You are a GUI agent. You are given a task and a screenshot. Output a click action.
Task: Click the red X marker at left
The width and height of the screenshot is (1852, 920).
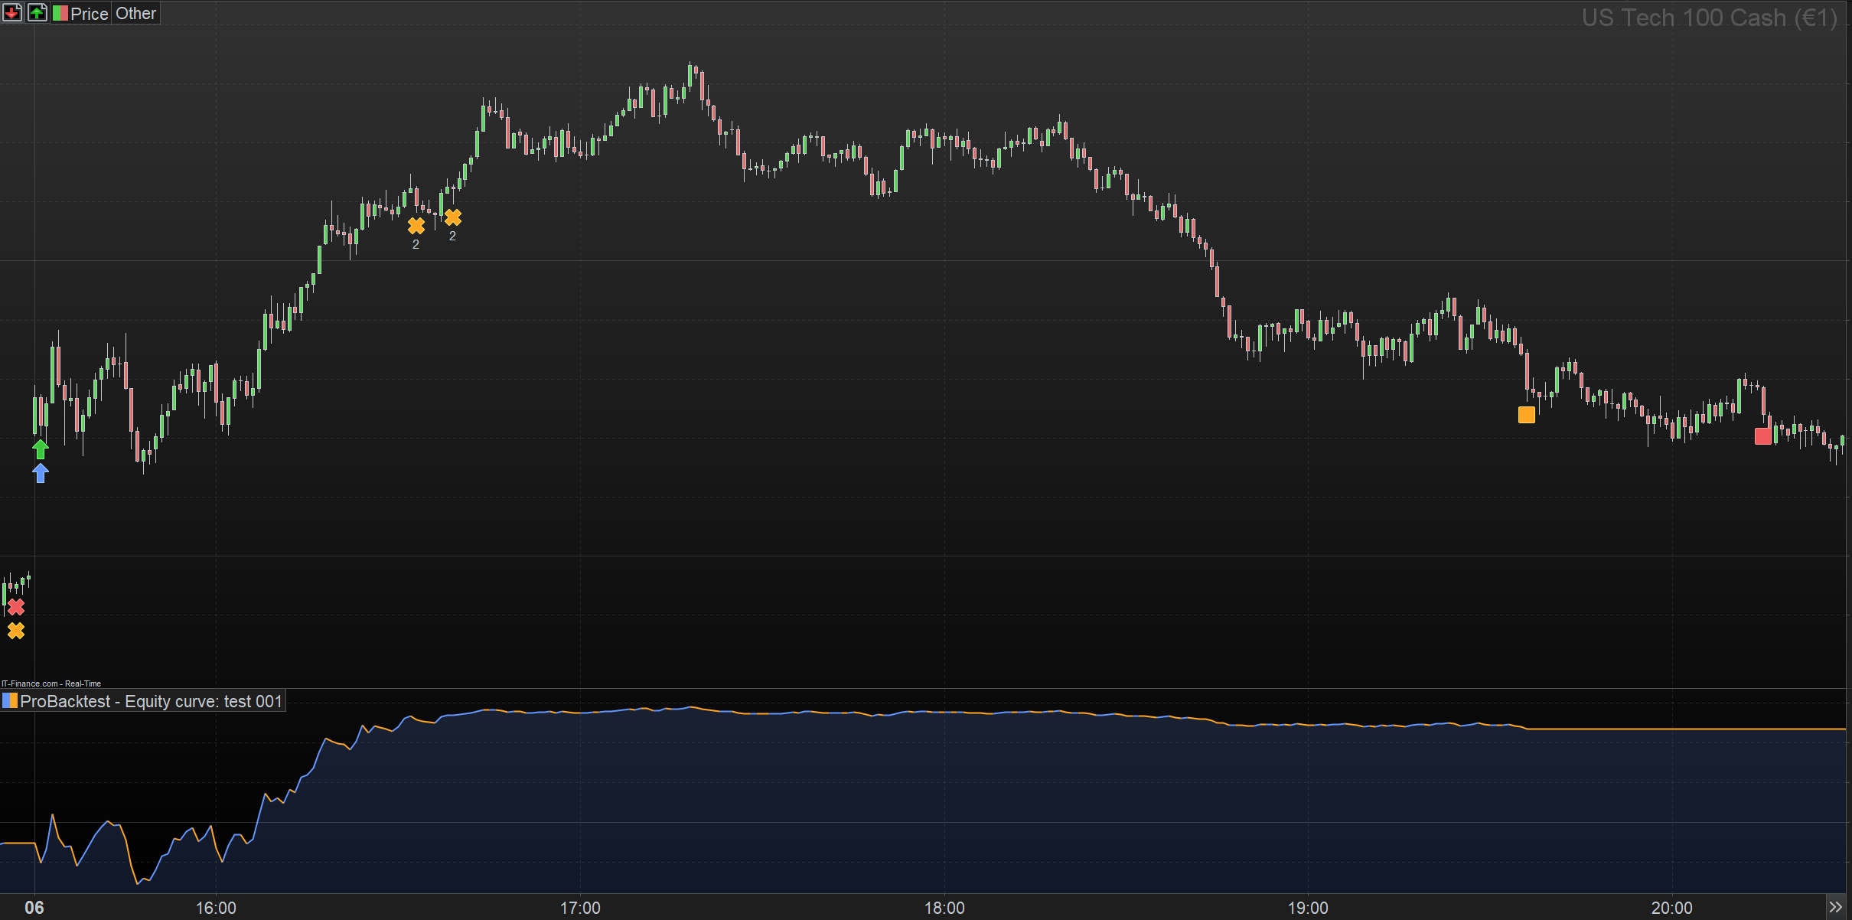coord(16,607)
